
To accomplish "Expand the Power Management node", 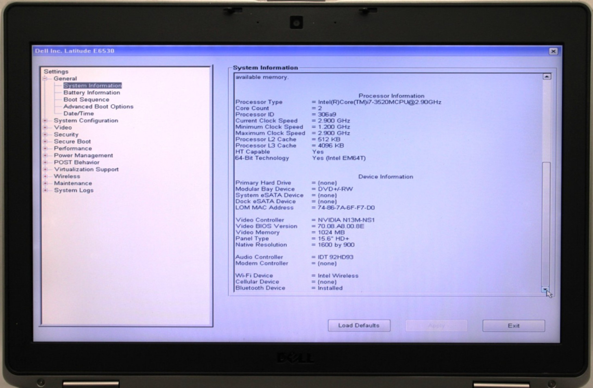I will click(x=45, y=155).
